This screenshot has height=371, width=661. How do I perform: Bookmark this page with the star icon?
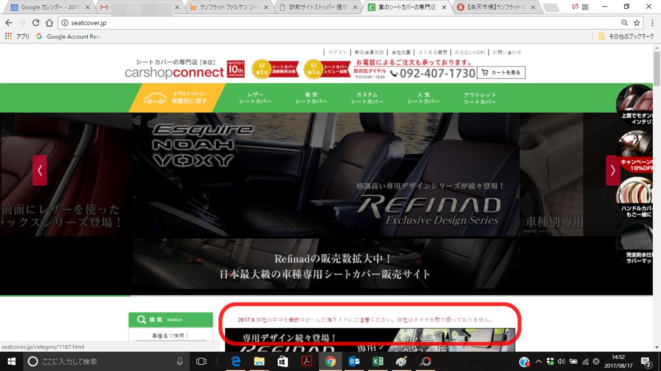coord(637,23)
